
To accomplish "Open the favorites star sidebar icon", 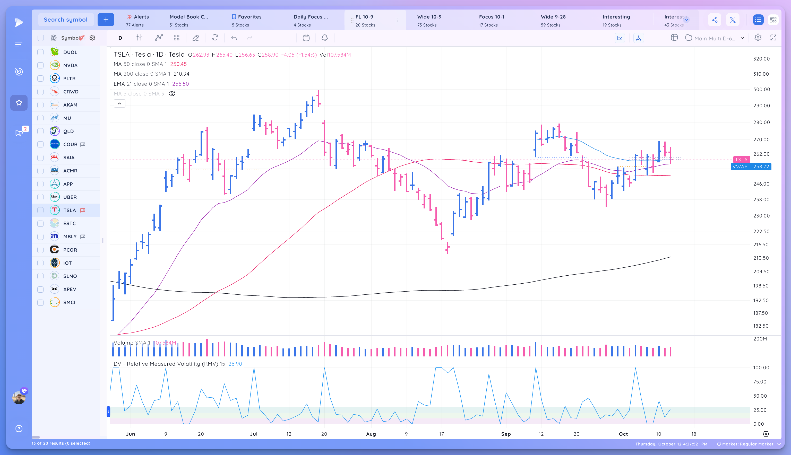I will [19, 103].
